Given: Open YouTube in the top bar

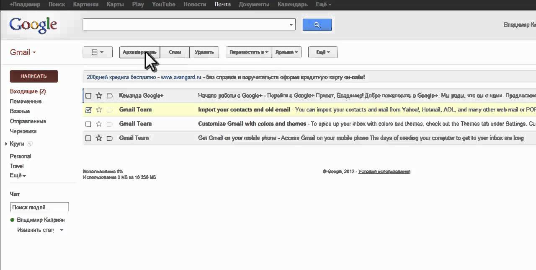Looking at the screenshot, I should (x=163, y=5).
